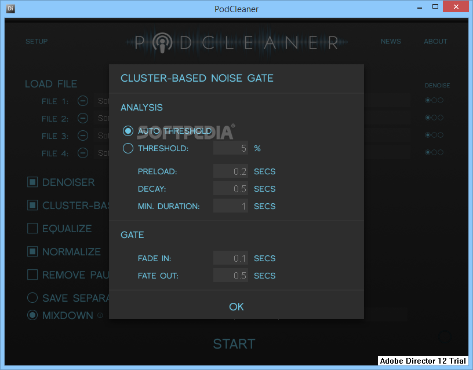Select the Save Separate radio button
The image size is (473, 370).
(32, 298)
